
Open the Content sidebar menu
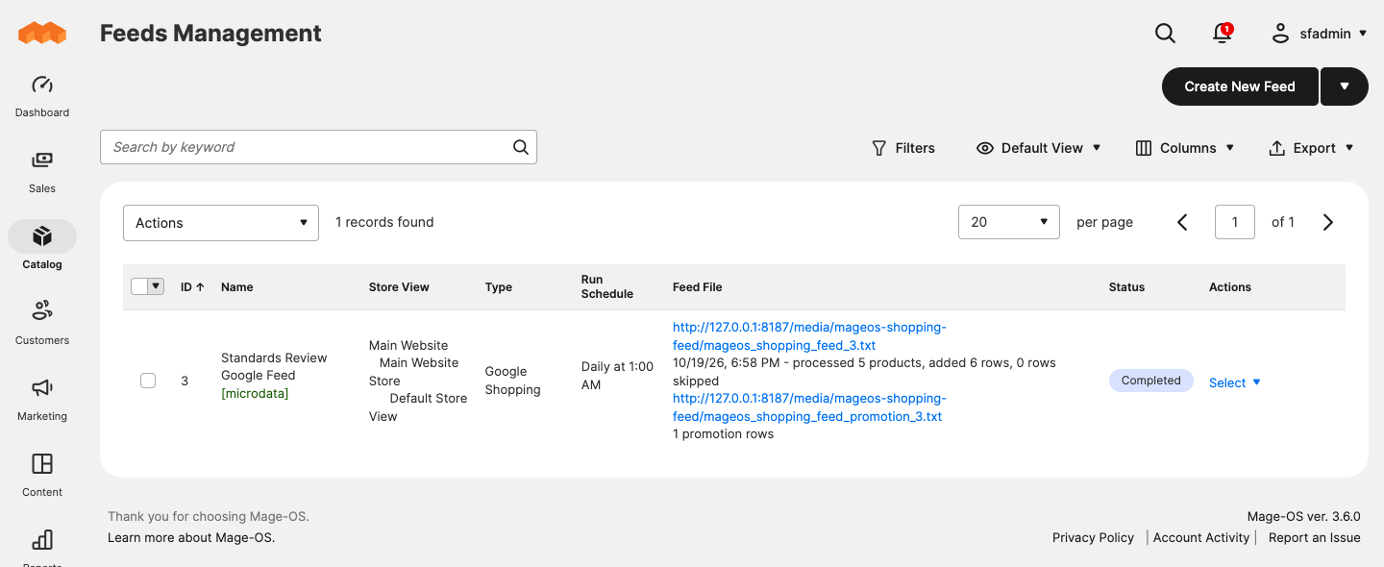point(42,475)
